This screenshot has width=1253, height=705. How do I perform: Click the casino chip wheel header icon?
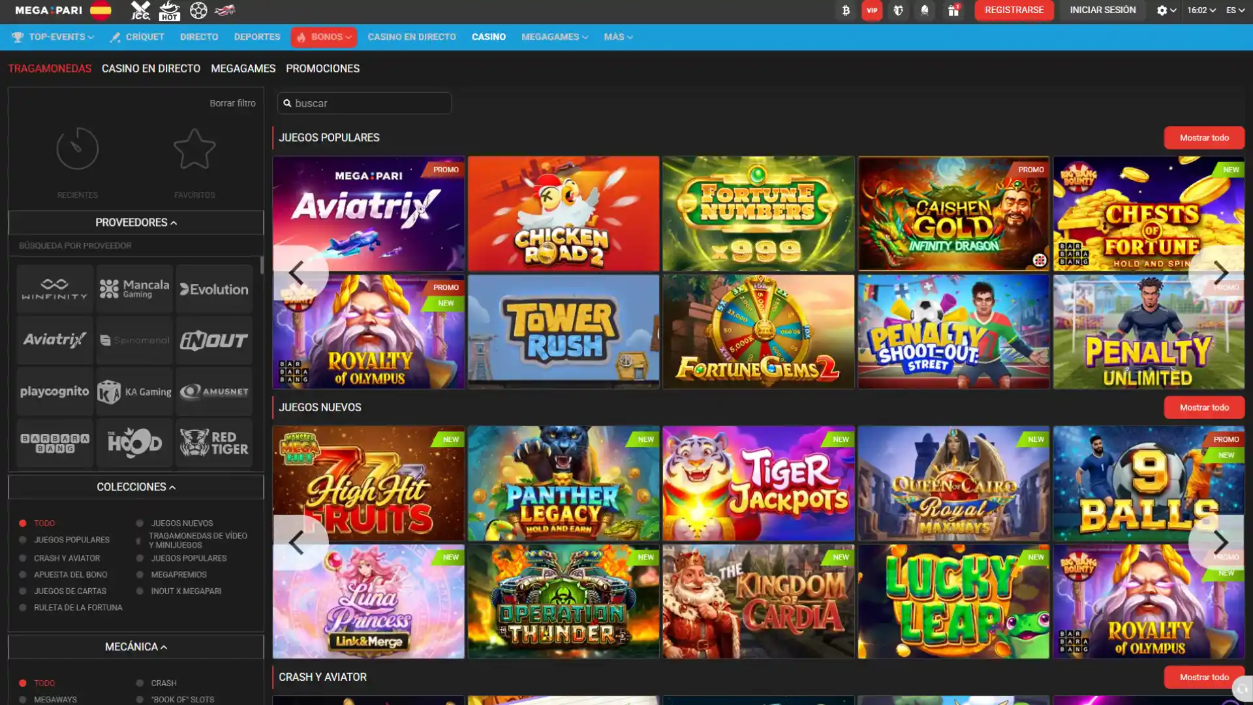tap(198, 10)
